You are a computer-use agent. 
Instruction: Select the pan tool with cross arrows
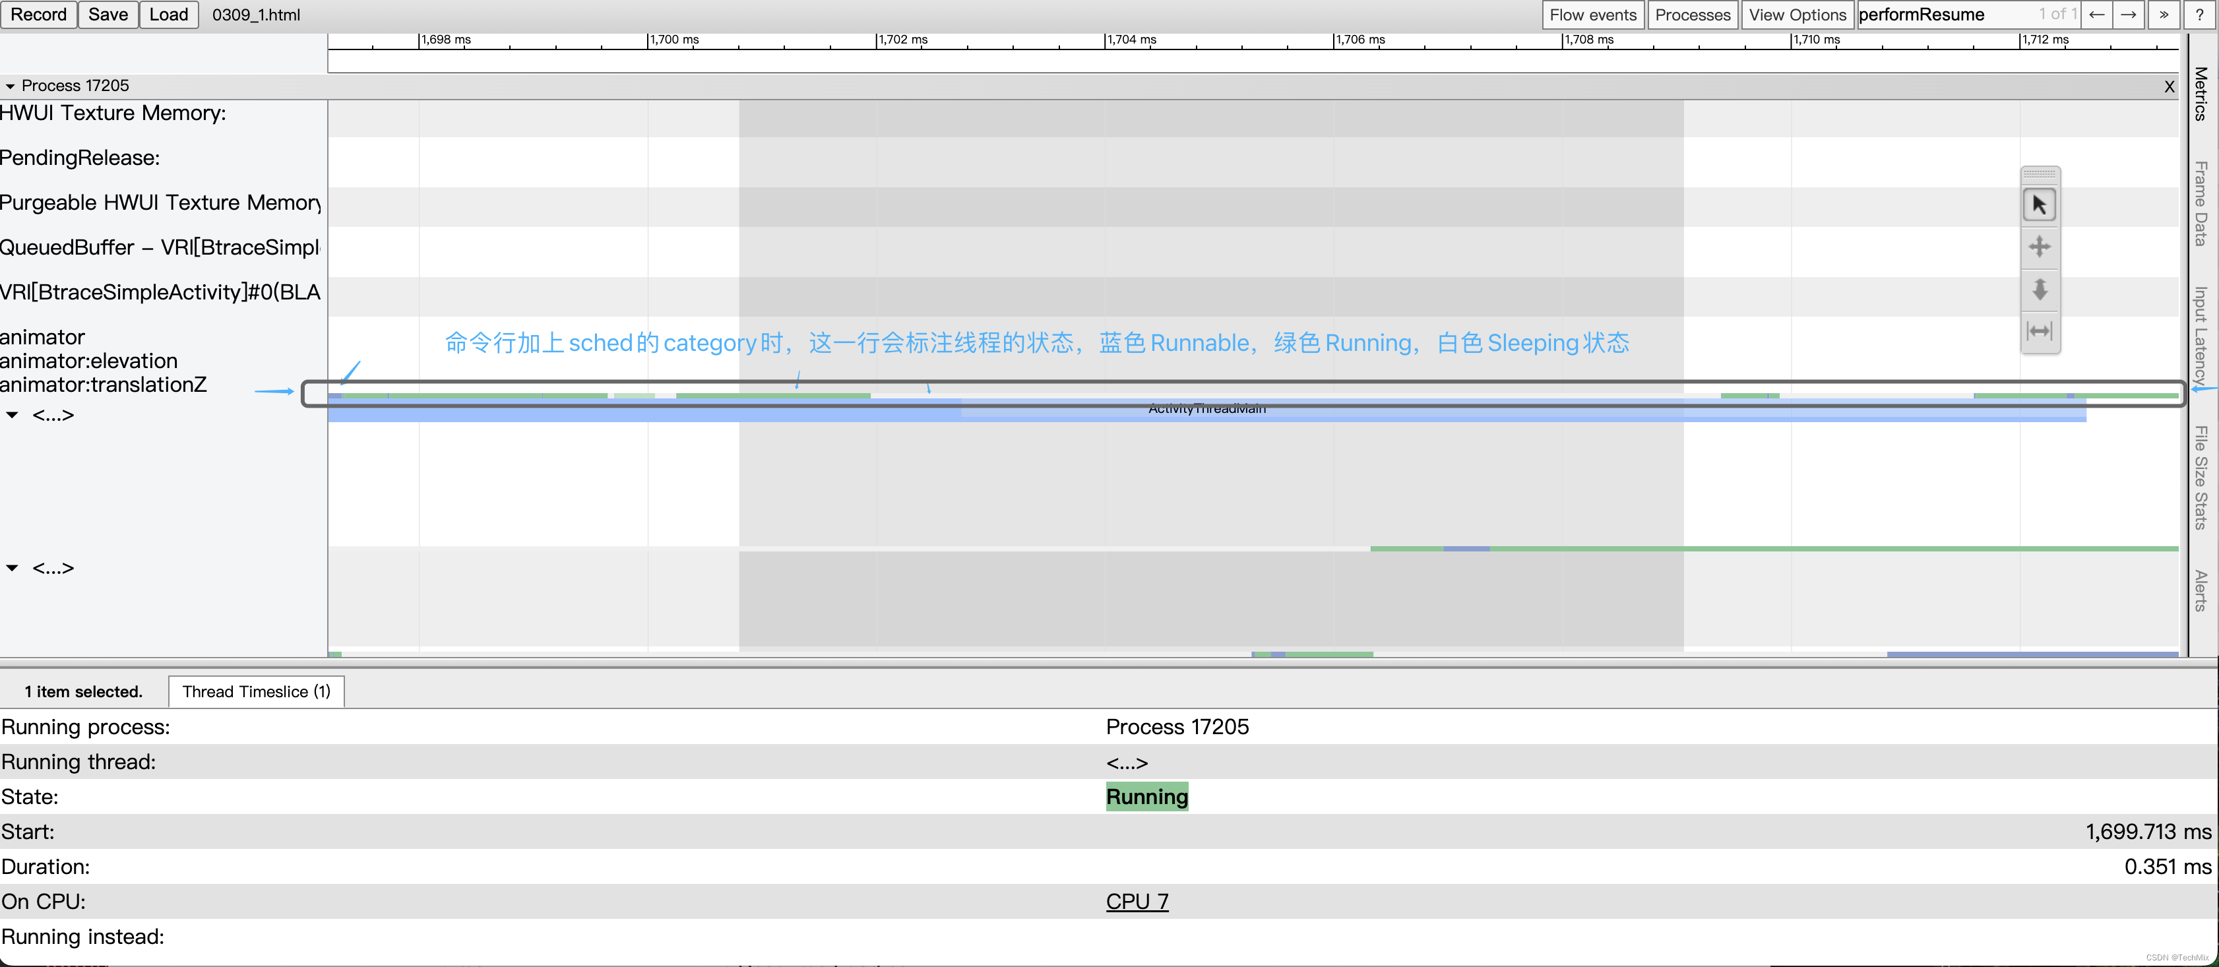point(2039,247)
